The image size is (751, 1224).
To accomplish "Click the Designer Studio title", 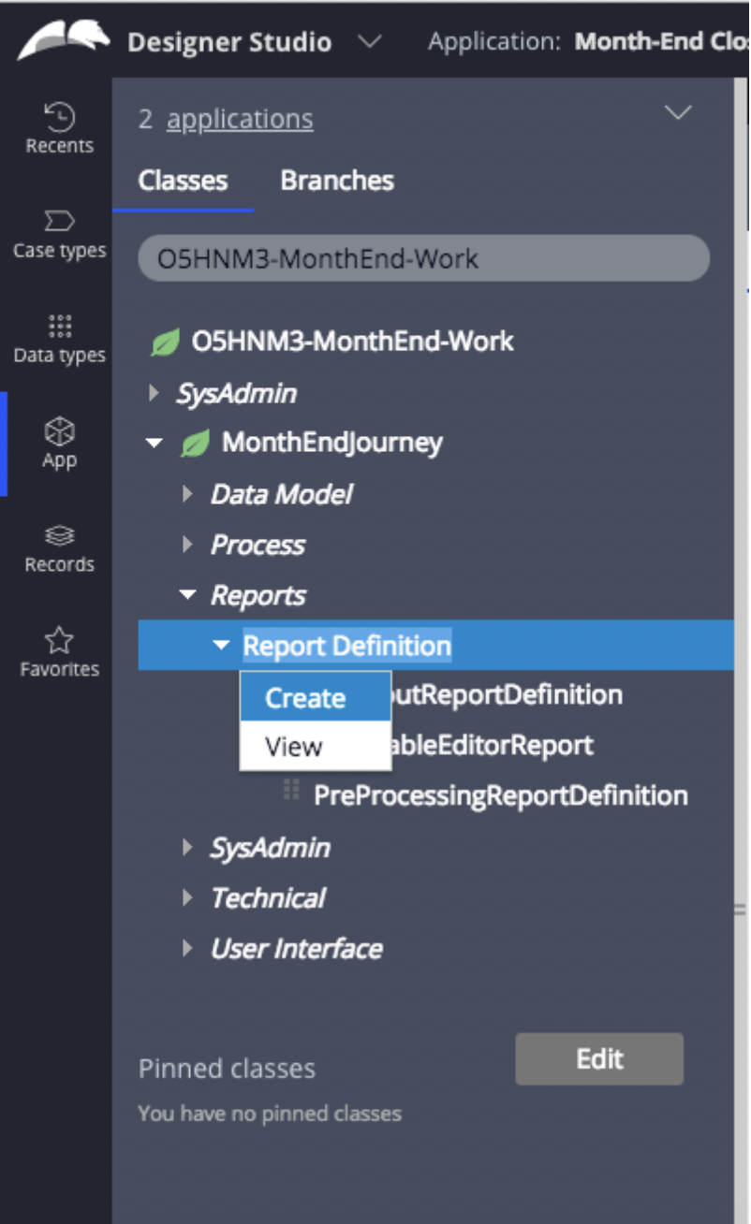I will click(229, 42).
